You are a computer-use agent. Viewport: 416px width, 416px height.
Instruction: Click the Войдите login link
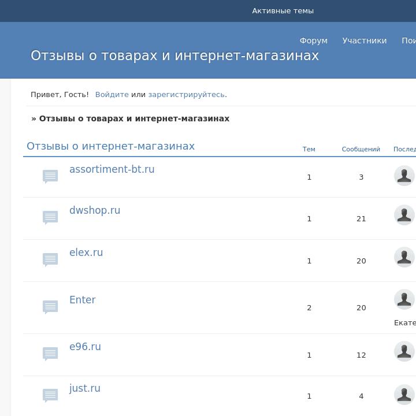[112, 95]
